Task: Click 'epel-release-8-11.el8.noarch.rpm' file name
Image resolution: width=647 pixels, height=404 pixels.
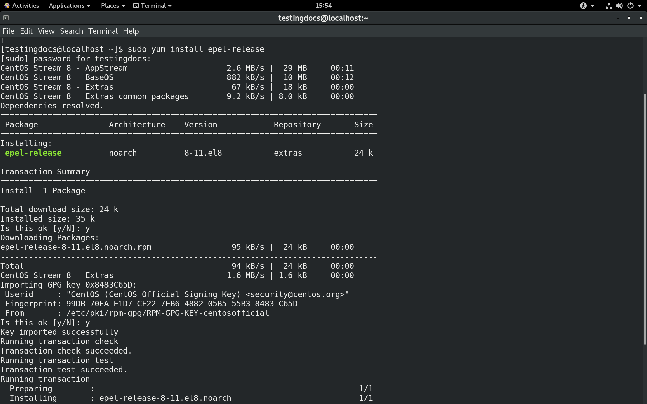Action: [x=76, y=247]
